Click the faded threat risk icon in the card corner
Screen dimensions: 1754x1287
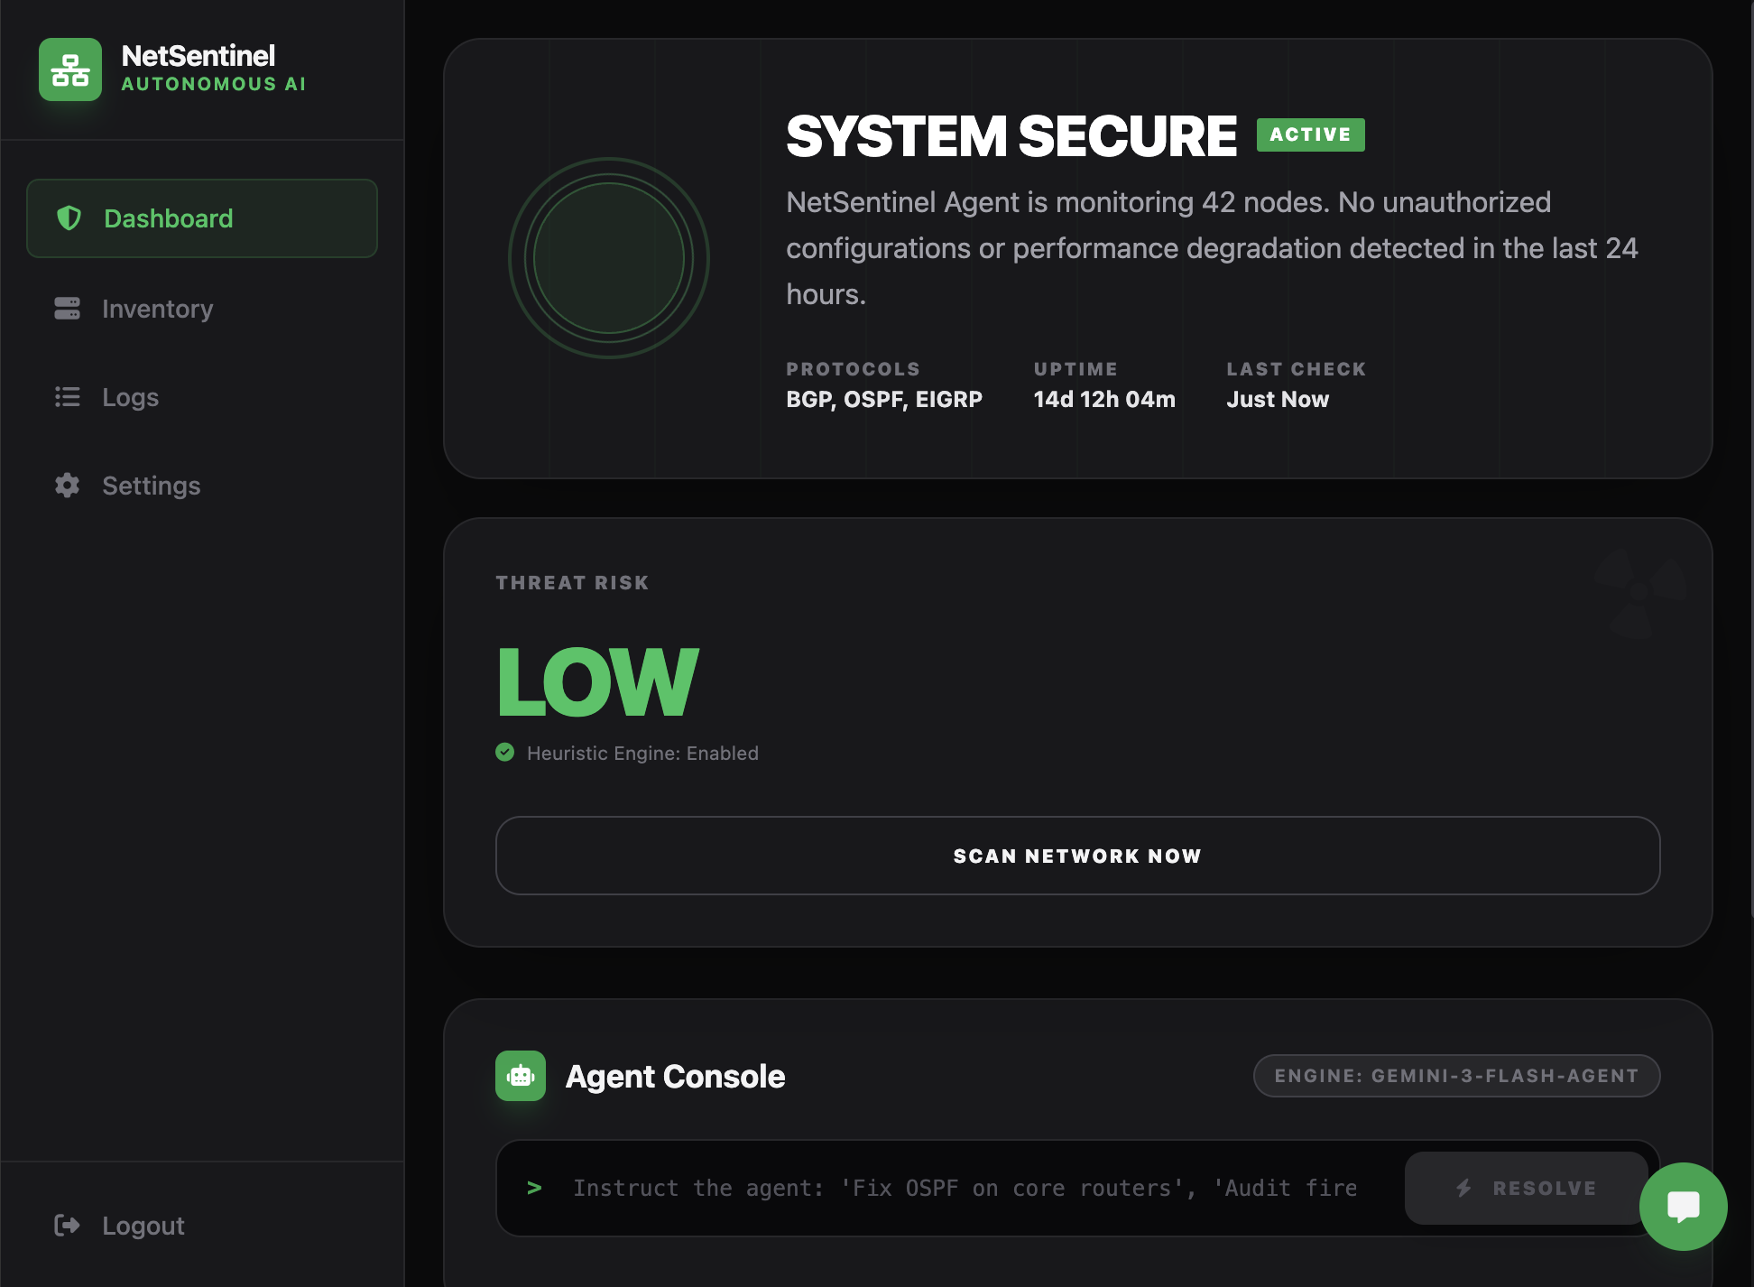[1639, 593]
